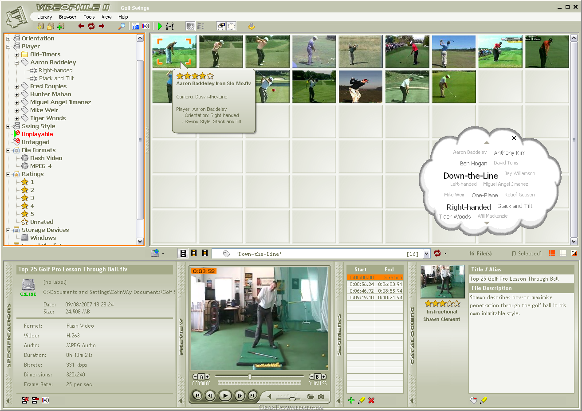This screenshot has height=411, width=582.
Task: Open the Tools menu
Action: point(89,17)
